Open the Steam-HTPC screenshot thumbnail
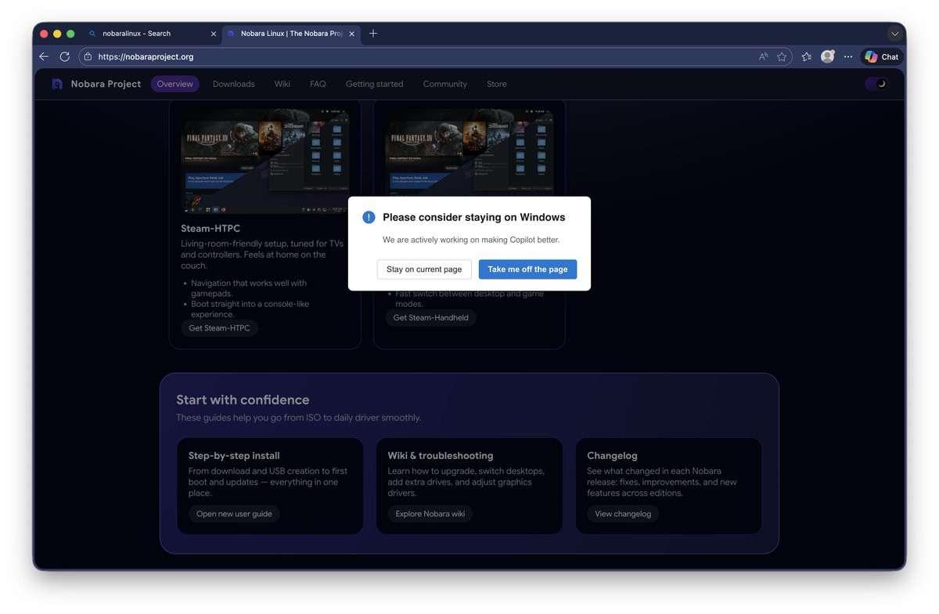939x614 pixels. pyautogui.click(x=265, y=161)
